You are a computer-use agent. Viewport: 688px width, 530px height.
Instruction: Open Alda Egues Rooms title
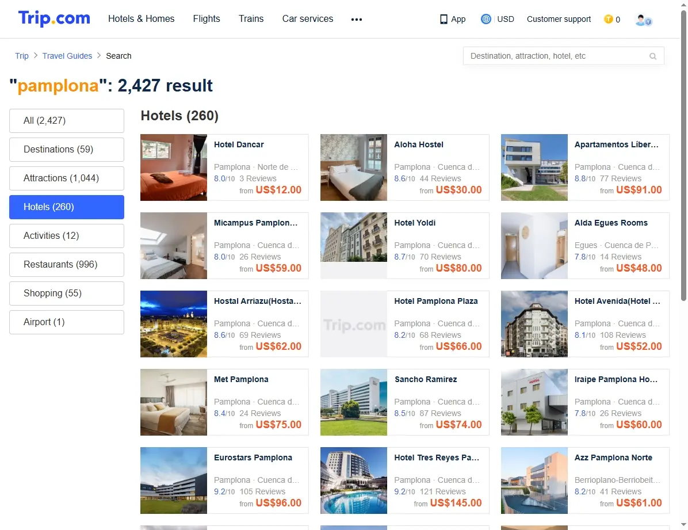pos(611,223)
